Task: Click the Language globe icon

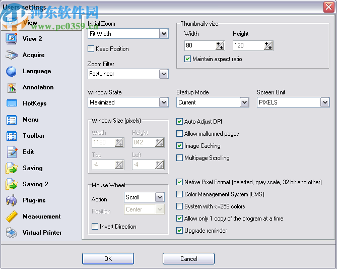Action: coord(11,71)
